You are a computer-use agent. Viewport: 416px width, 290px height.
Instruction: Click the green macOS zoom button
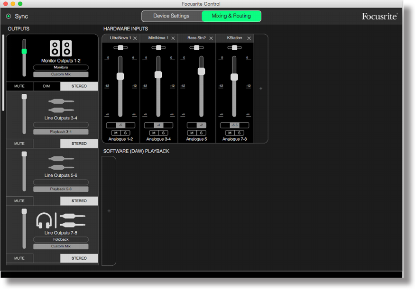click(x=20, y=4)
